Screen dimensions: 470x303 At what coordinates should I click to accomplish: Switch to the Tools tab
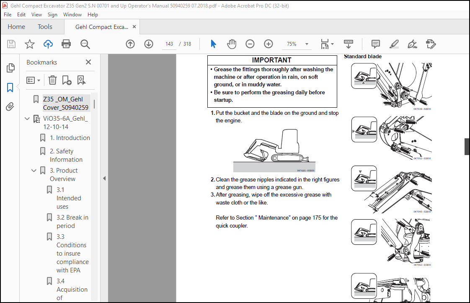[x=45, y=27]
